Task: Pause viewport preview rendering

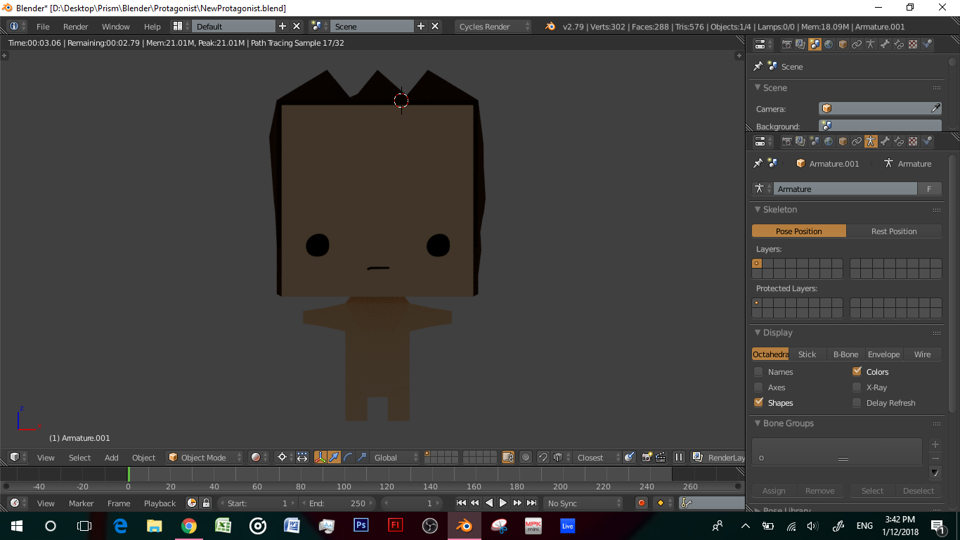Action: [x=679, y=457]
